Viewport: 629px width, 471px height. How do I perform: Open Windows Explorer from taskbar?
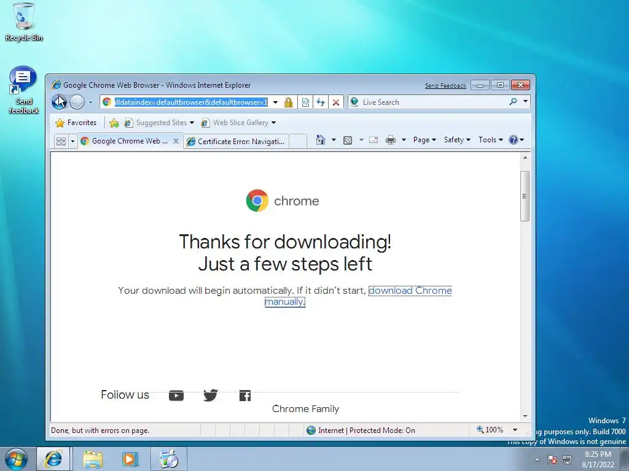93,459
